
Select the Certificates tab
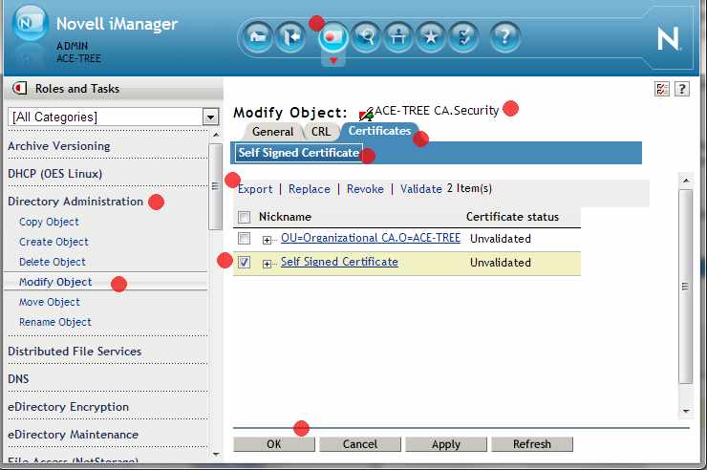[379, 131]
